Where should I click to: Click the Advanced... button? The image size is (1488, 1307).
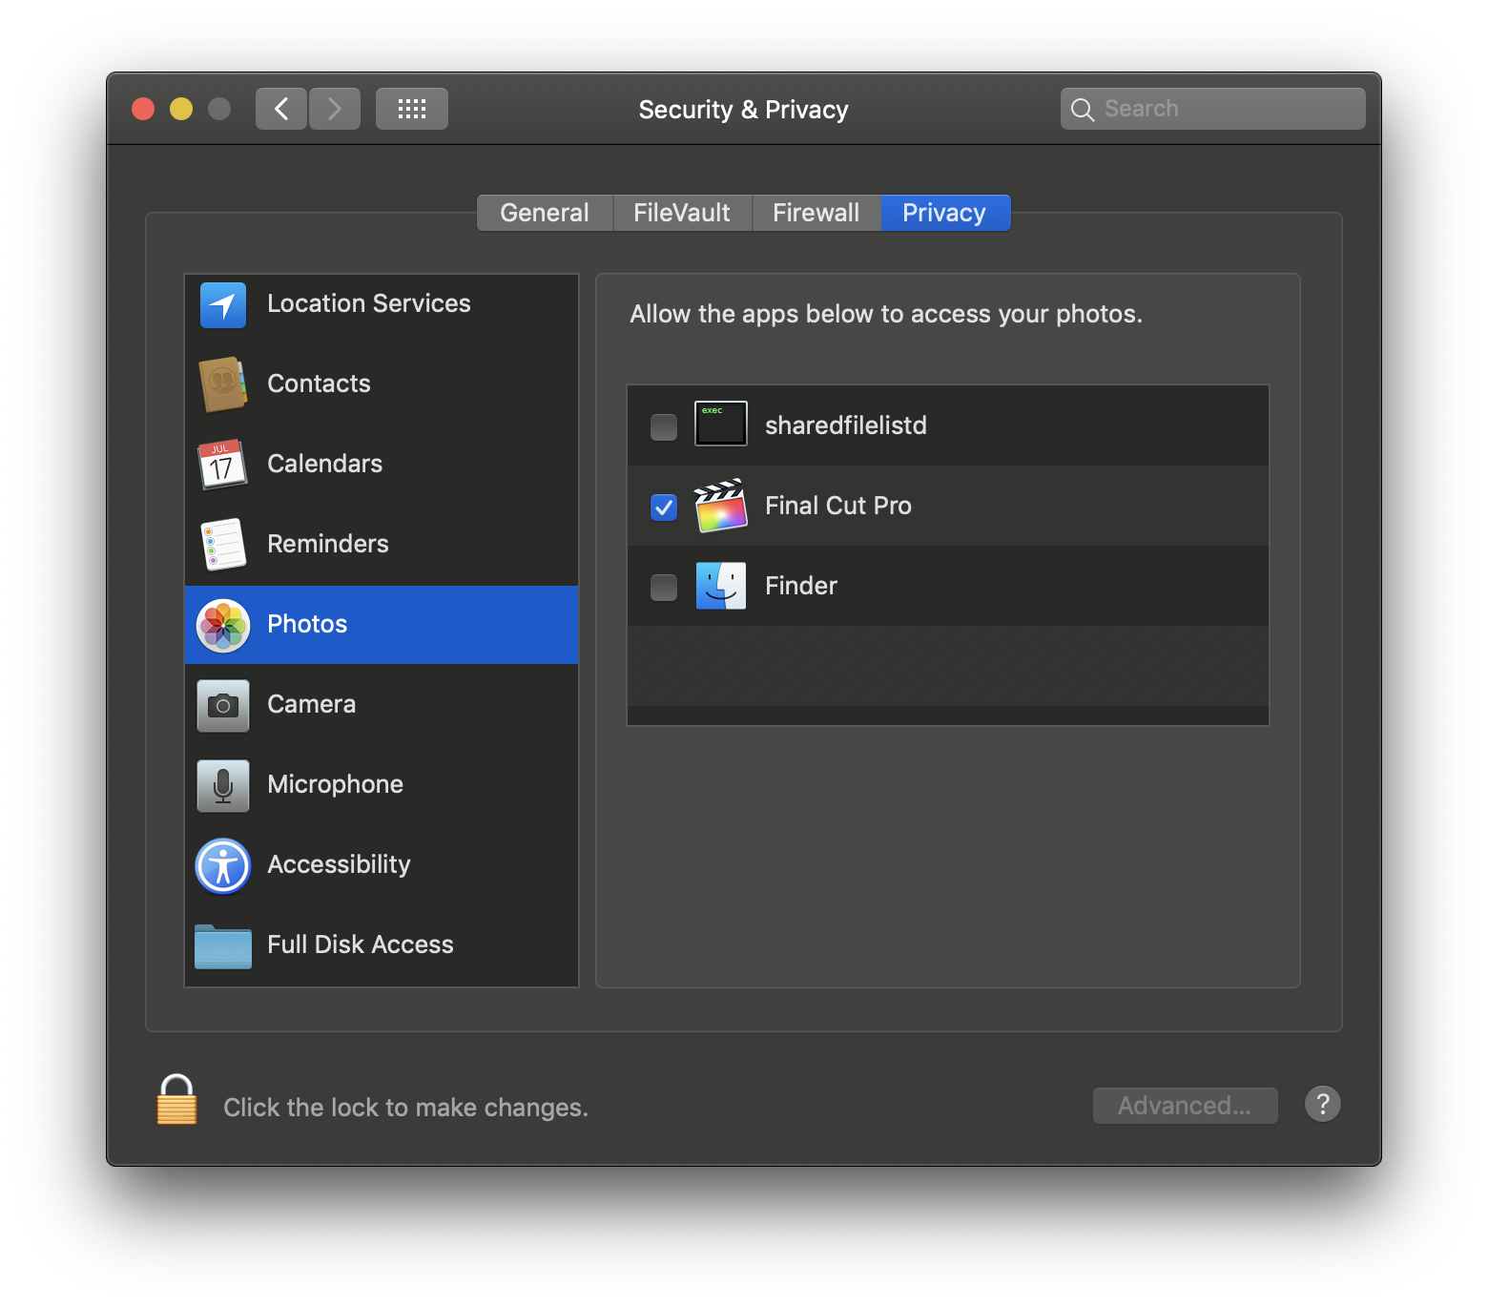(1186, 1106)
